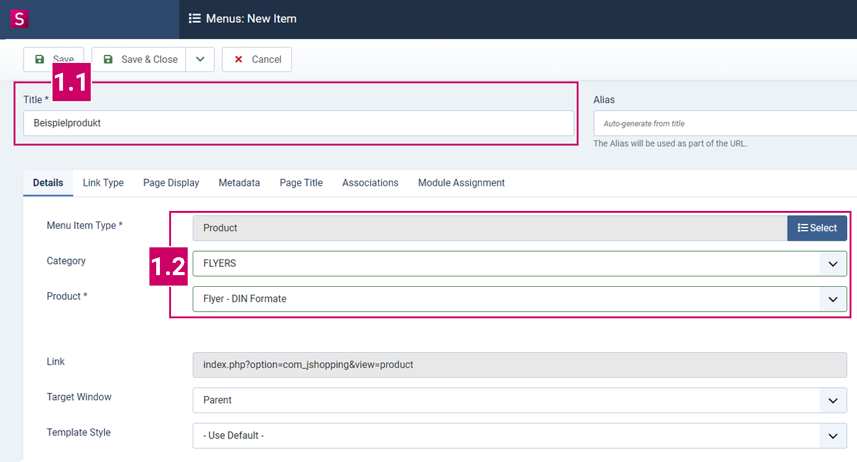Click Select button for Menu Item Type

(x=817, y=228)
